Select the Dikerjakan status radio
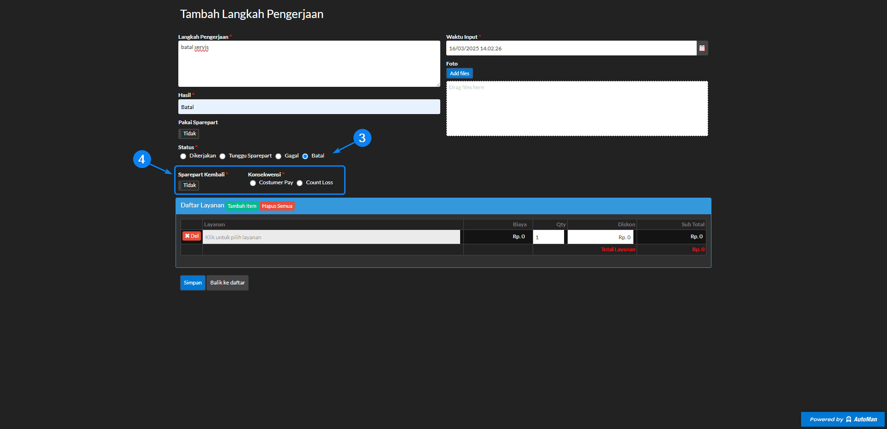 tap(183, 156)
